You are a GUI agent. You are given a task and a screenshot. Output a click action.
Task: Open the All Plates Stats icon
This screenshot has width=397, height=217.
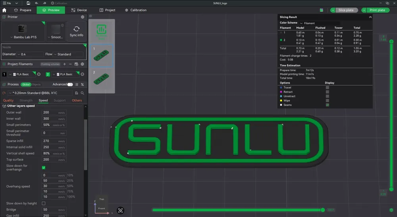102,32
